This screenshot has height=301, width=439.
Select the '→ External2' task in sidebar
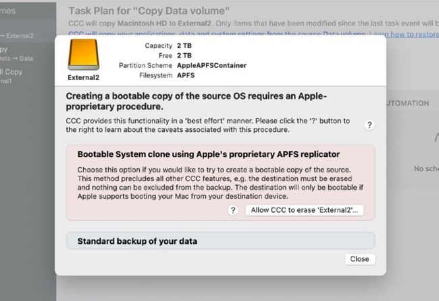(x=16, y=35)
